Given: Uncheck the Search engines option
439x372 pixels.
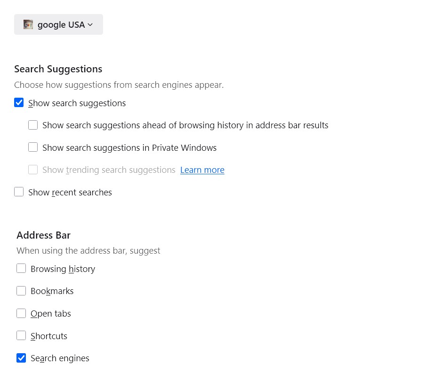Looking at the screenshot, I should click(x=21, y=358).
